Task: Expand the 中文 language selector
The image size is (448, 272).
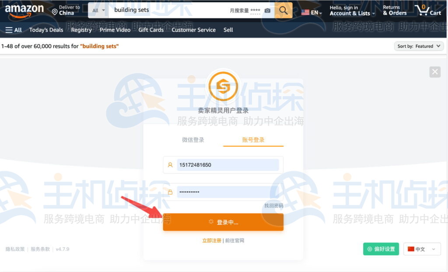Action: tap(421, 249)
